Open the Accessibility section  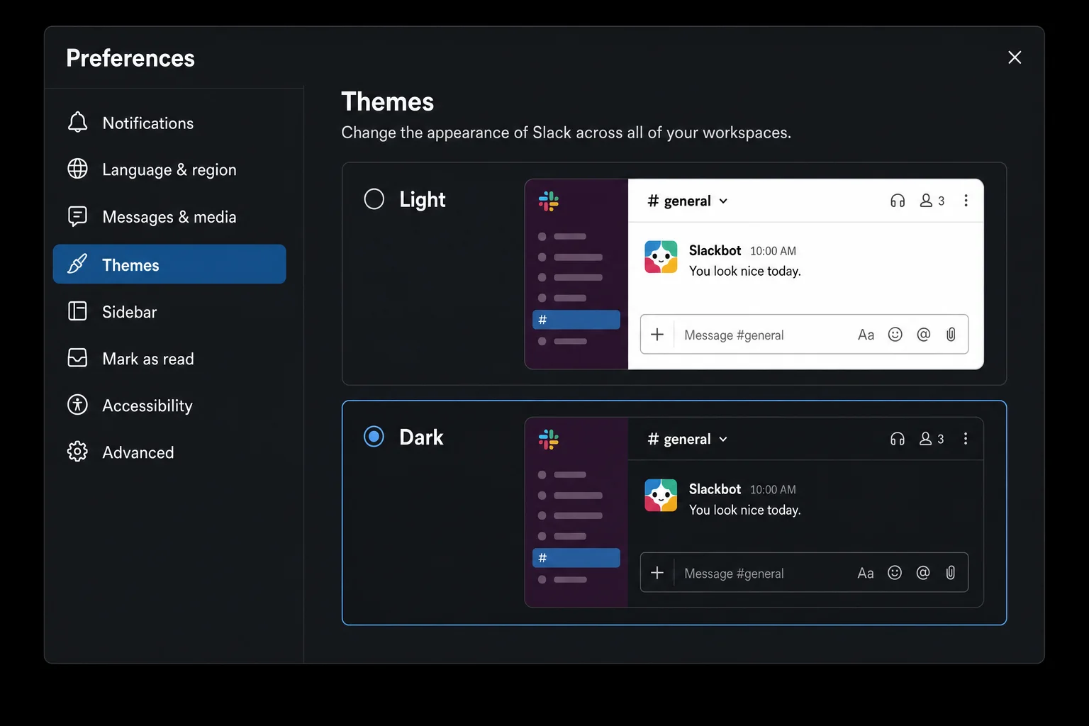169,405
